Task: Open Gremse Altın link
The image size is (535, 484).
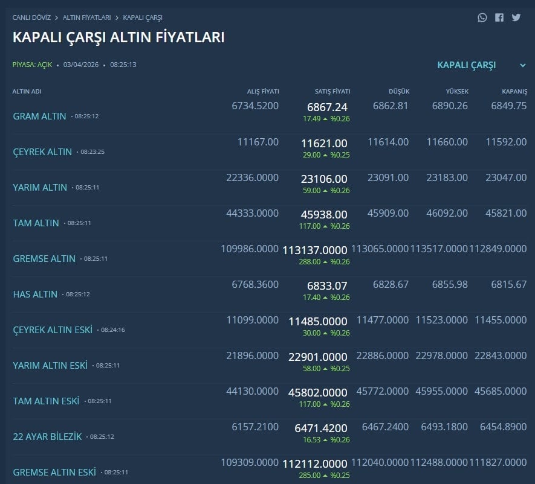Action: [44, 258]
